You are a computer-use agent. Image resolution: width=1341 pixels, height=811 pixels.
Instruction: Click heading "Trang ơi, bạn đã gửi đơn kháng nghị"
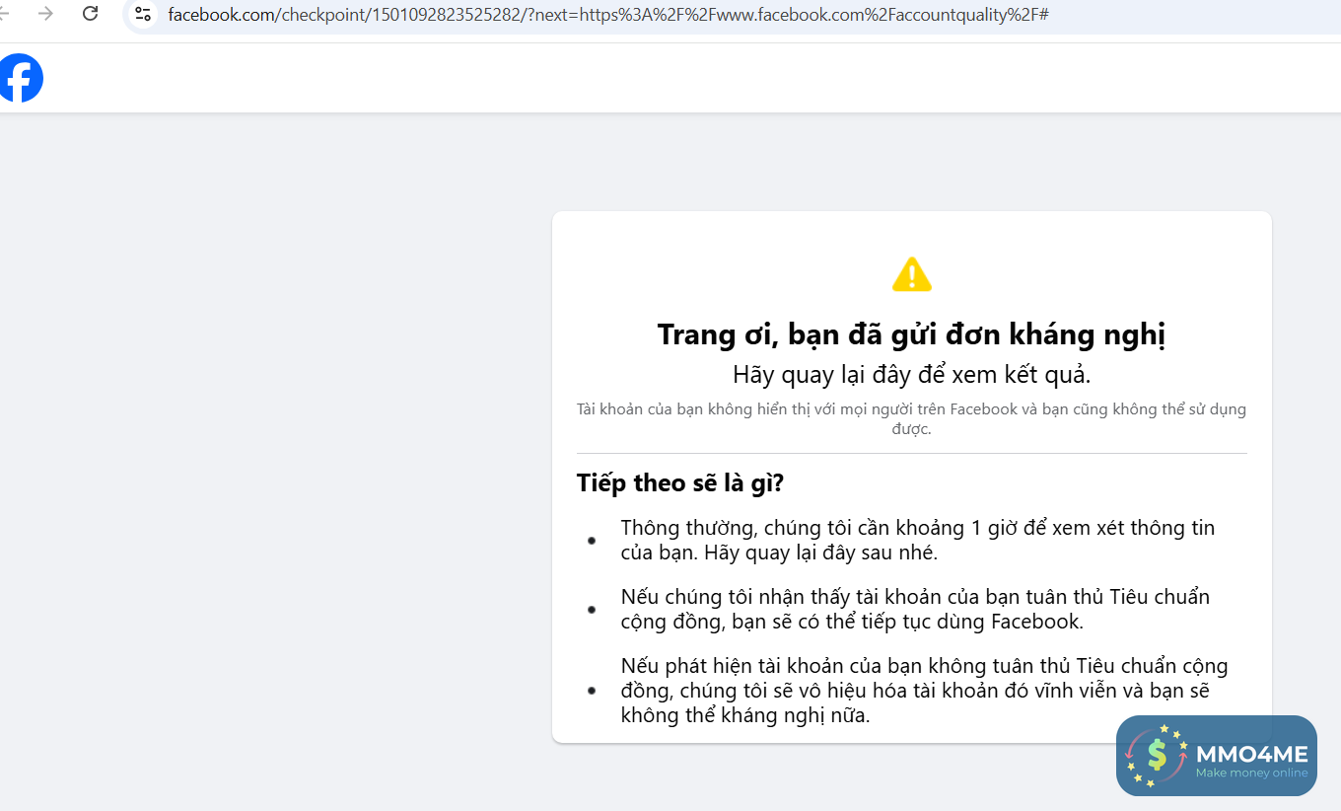(x=912, y=334)
